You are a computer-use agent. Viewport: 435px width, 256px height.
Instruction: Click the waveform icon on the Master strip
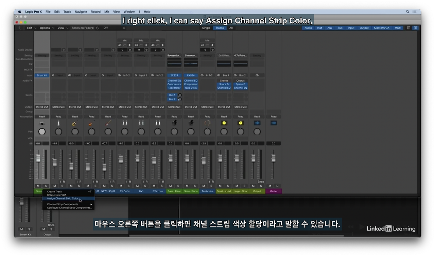coord(274,123)
